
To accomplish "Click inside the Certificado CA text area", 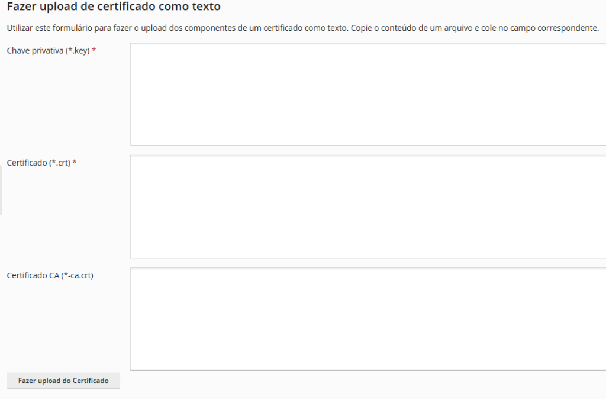I will 367,319.
